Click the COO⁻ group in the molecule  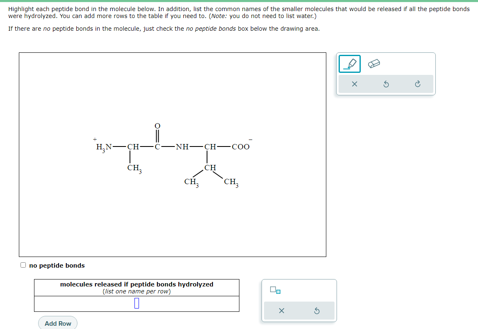tap(241, 146)
